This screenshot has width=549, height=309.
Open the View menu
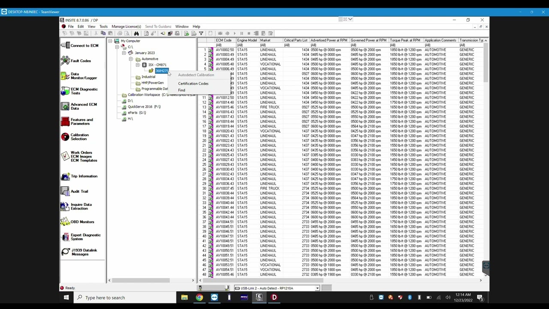[x=91, y=27]
